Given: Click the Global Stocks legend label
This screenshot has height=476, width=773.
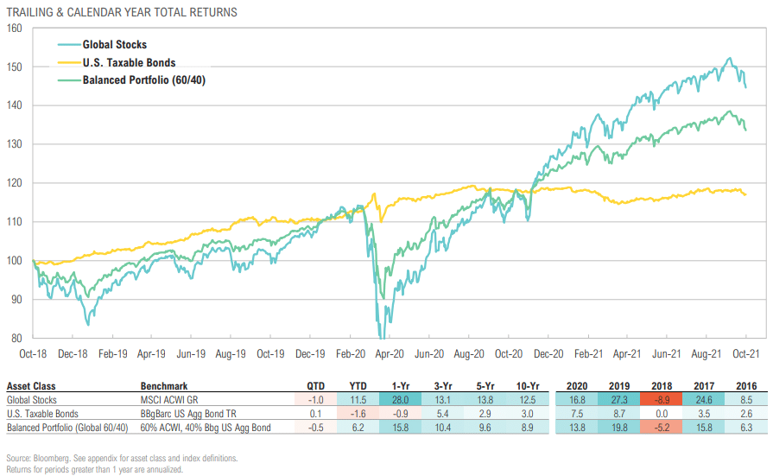Looking at the screenshot, I should pos(114,44).
